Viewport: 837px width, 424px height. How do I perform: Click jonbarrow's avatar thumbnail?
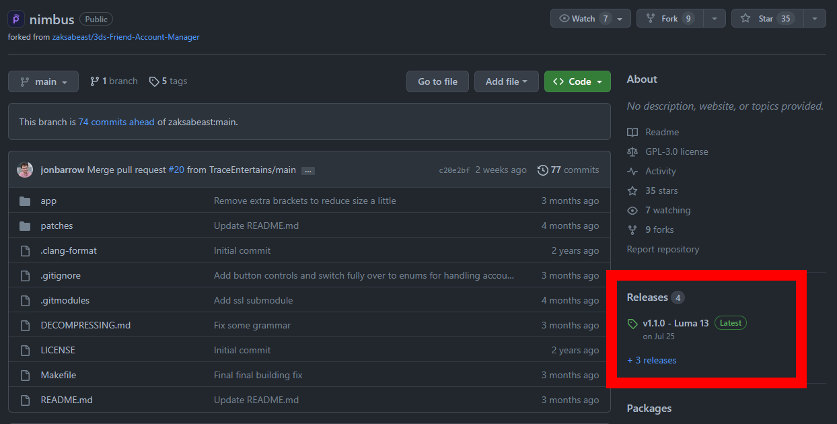point(25,170)
